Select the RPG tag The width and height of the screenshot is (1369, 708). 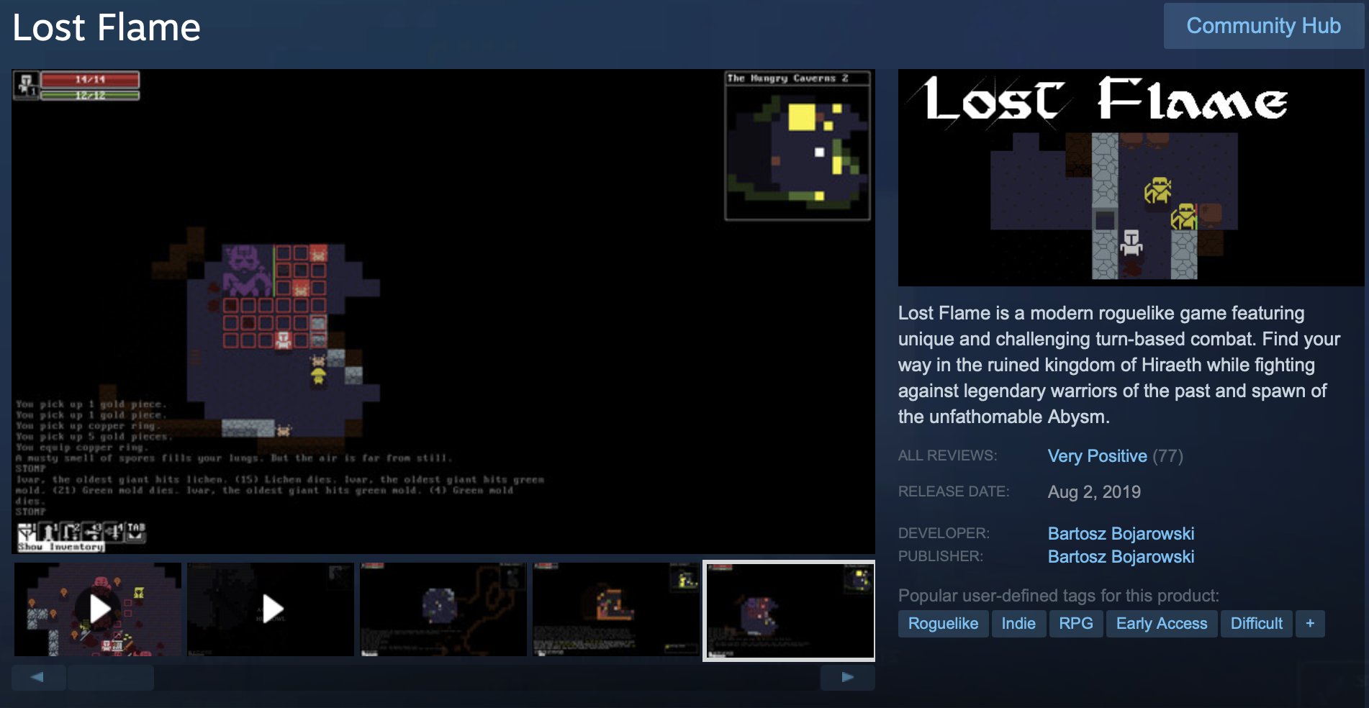[1076, 624]
